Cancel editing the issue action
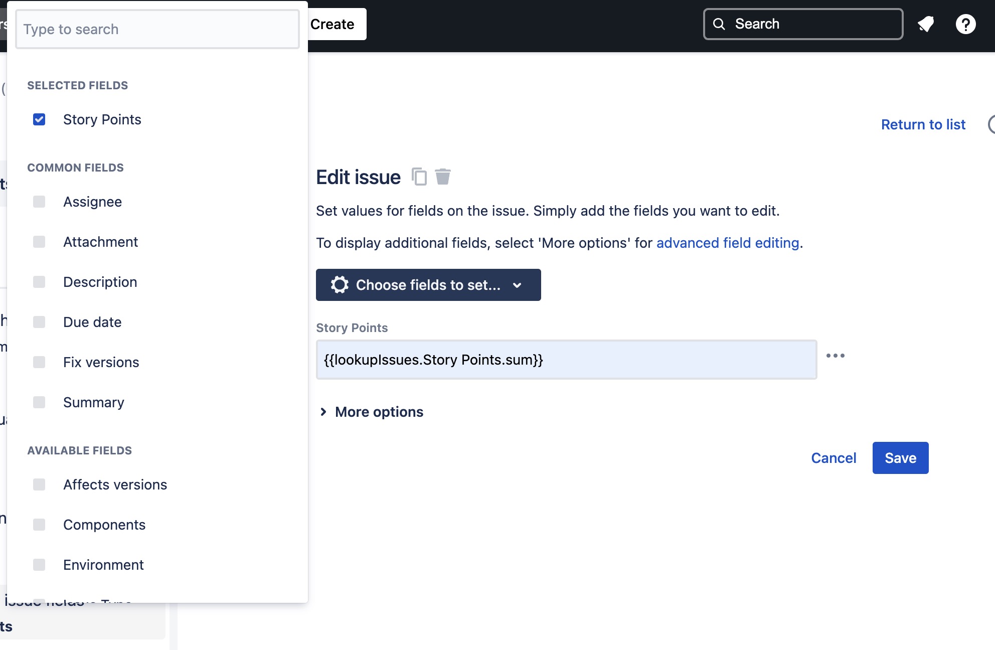Screen dimensions: 995x650 (x=833, y=457)
